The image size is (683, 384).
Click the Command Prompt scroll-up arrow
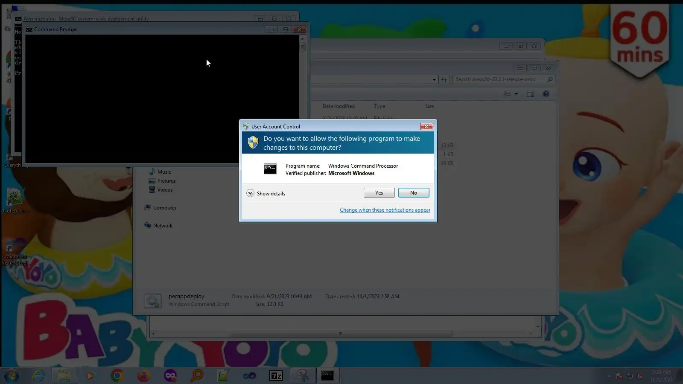point(303,39)
